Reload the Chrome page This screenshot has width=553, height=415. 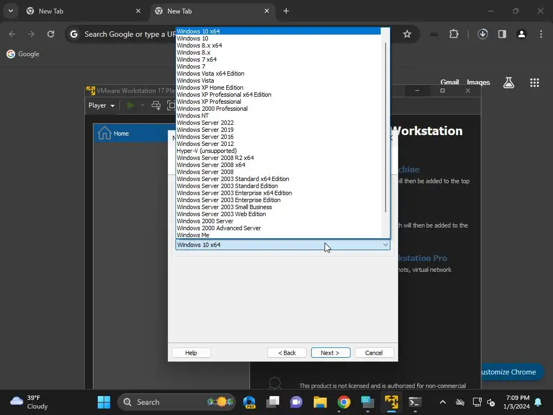tap(51, 34)
